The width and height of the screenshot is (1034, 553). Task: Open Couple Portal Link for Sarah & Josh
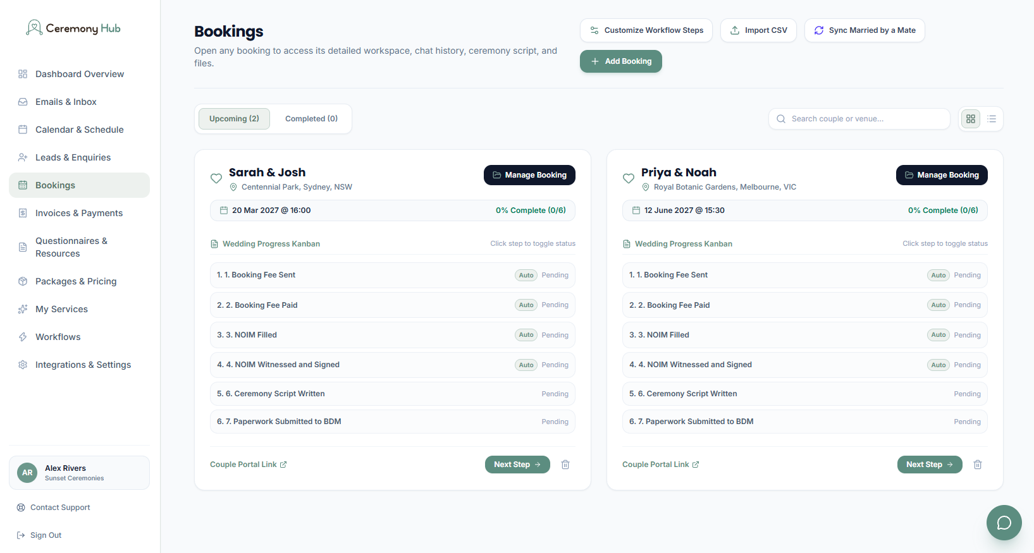[249, 465]
